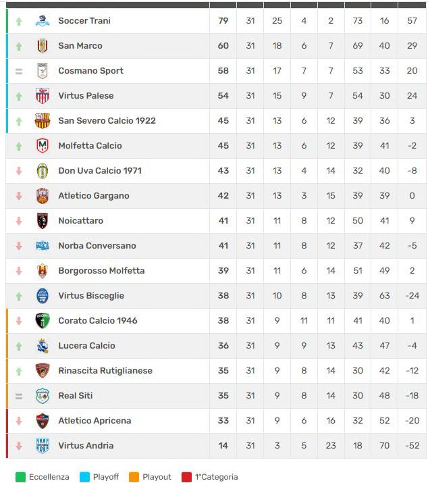Click the blue Playoff legend swatch

84,477
